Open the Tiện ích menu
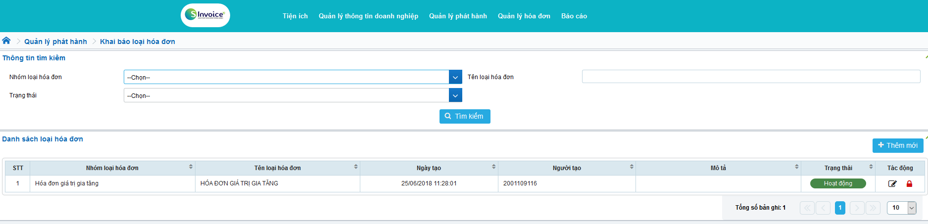 tap(295, 16)
